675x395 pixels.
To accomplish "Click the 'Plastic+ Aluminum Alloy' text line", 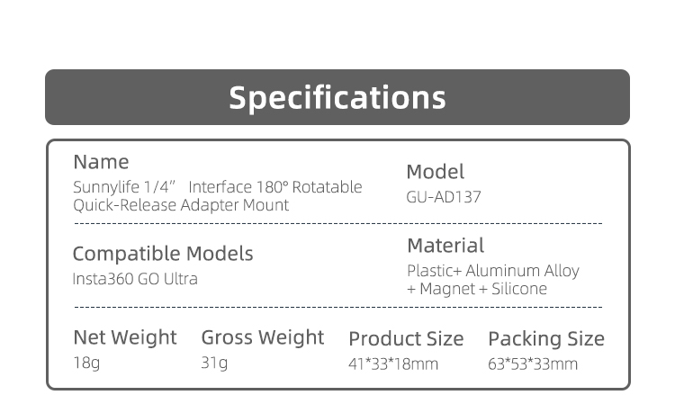I will point(493,271).
